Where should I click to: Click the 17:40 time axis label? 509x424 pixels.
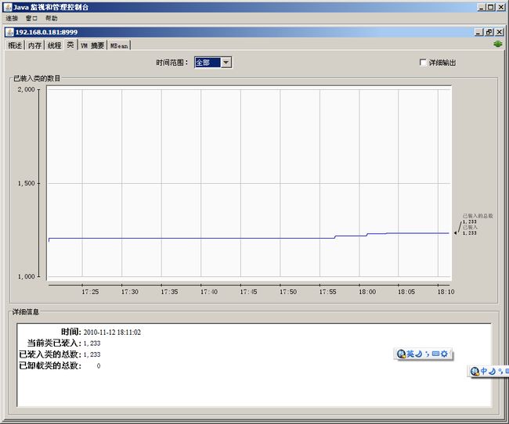209,292
